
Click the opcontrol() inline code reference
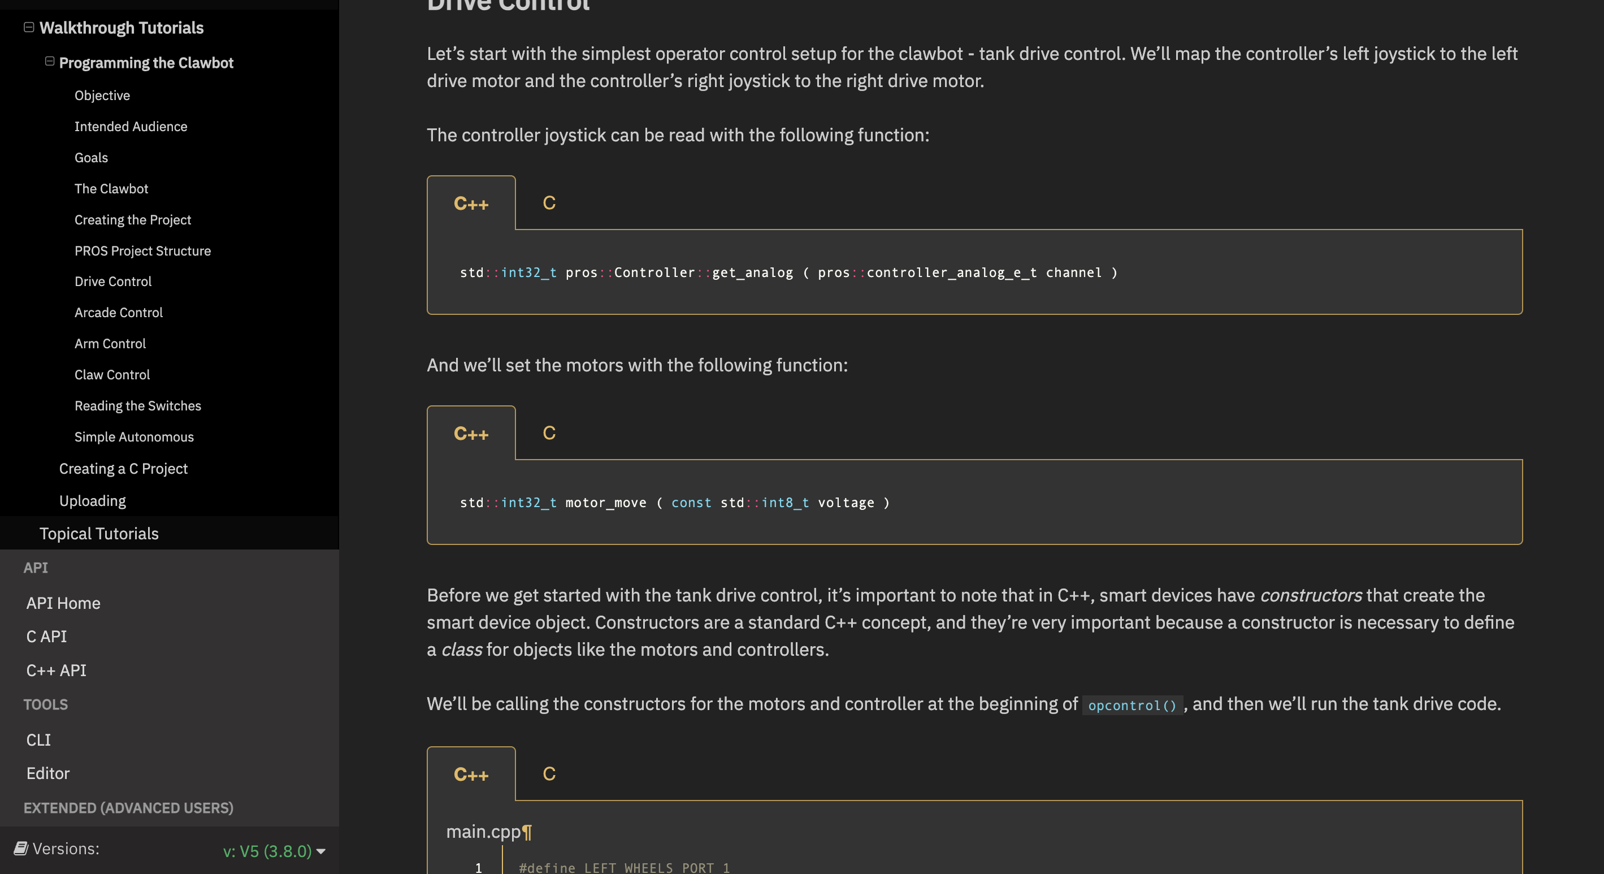[x=1132, y=704]
